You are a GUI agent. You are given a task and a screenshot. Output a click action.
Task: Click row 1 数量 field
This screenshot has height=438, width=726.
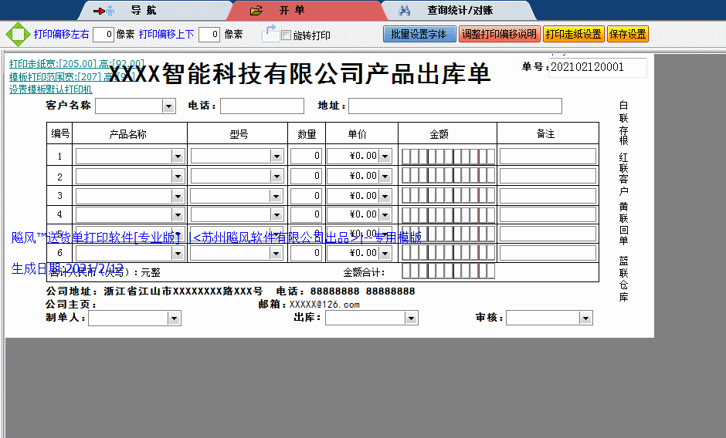click(306, 156)
